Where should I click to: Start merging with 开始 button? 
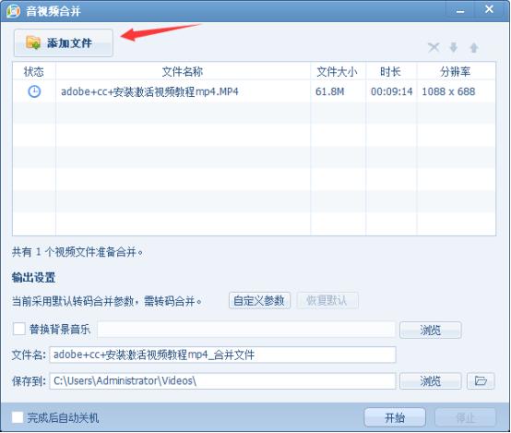(x=395, y=417)
